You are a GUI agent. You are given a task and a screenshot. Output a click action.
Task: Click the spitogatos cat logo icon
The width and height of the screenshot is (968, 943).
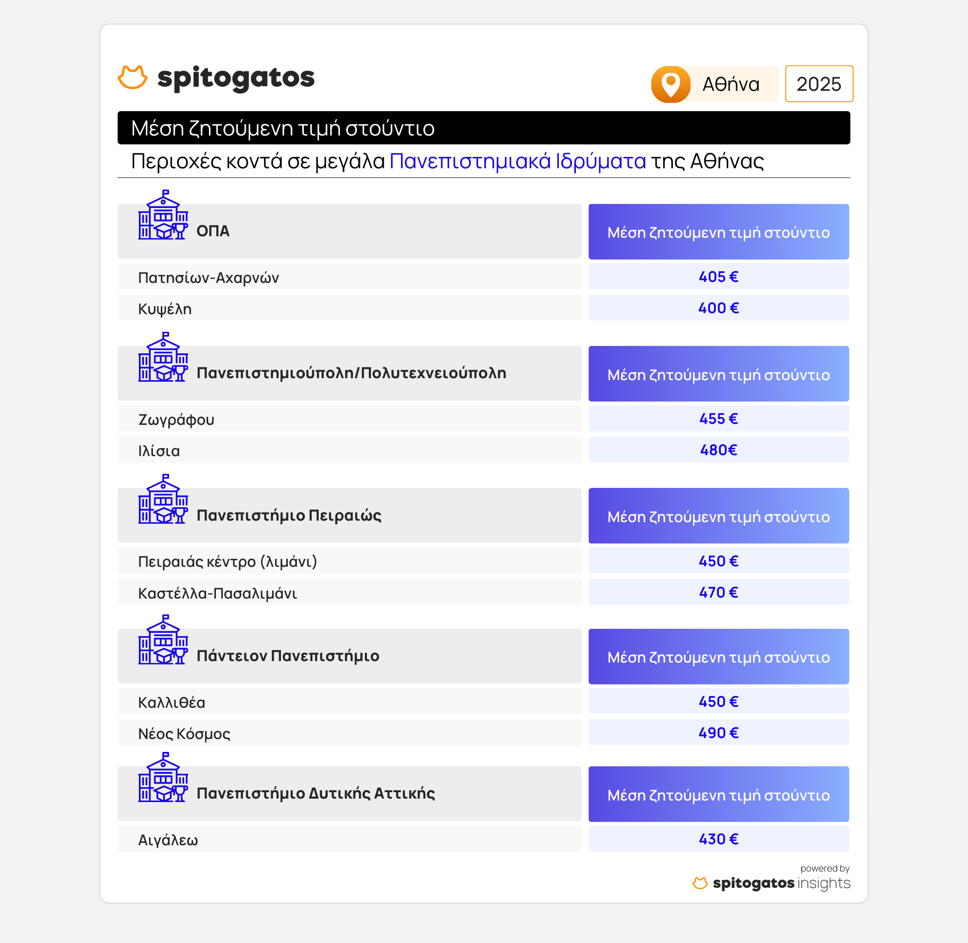(x=133, y=77)
